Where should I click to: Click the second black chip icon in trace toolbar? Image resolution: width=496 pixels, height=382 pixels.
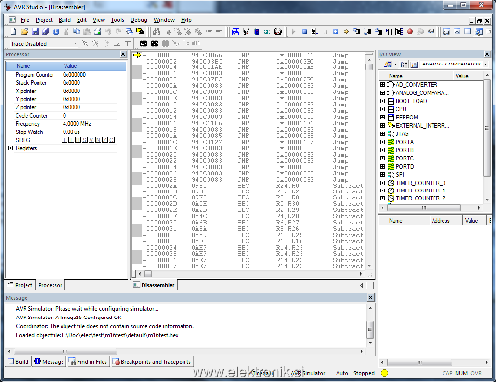(154, 43)
